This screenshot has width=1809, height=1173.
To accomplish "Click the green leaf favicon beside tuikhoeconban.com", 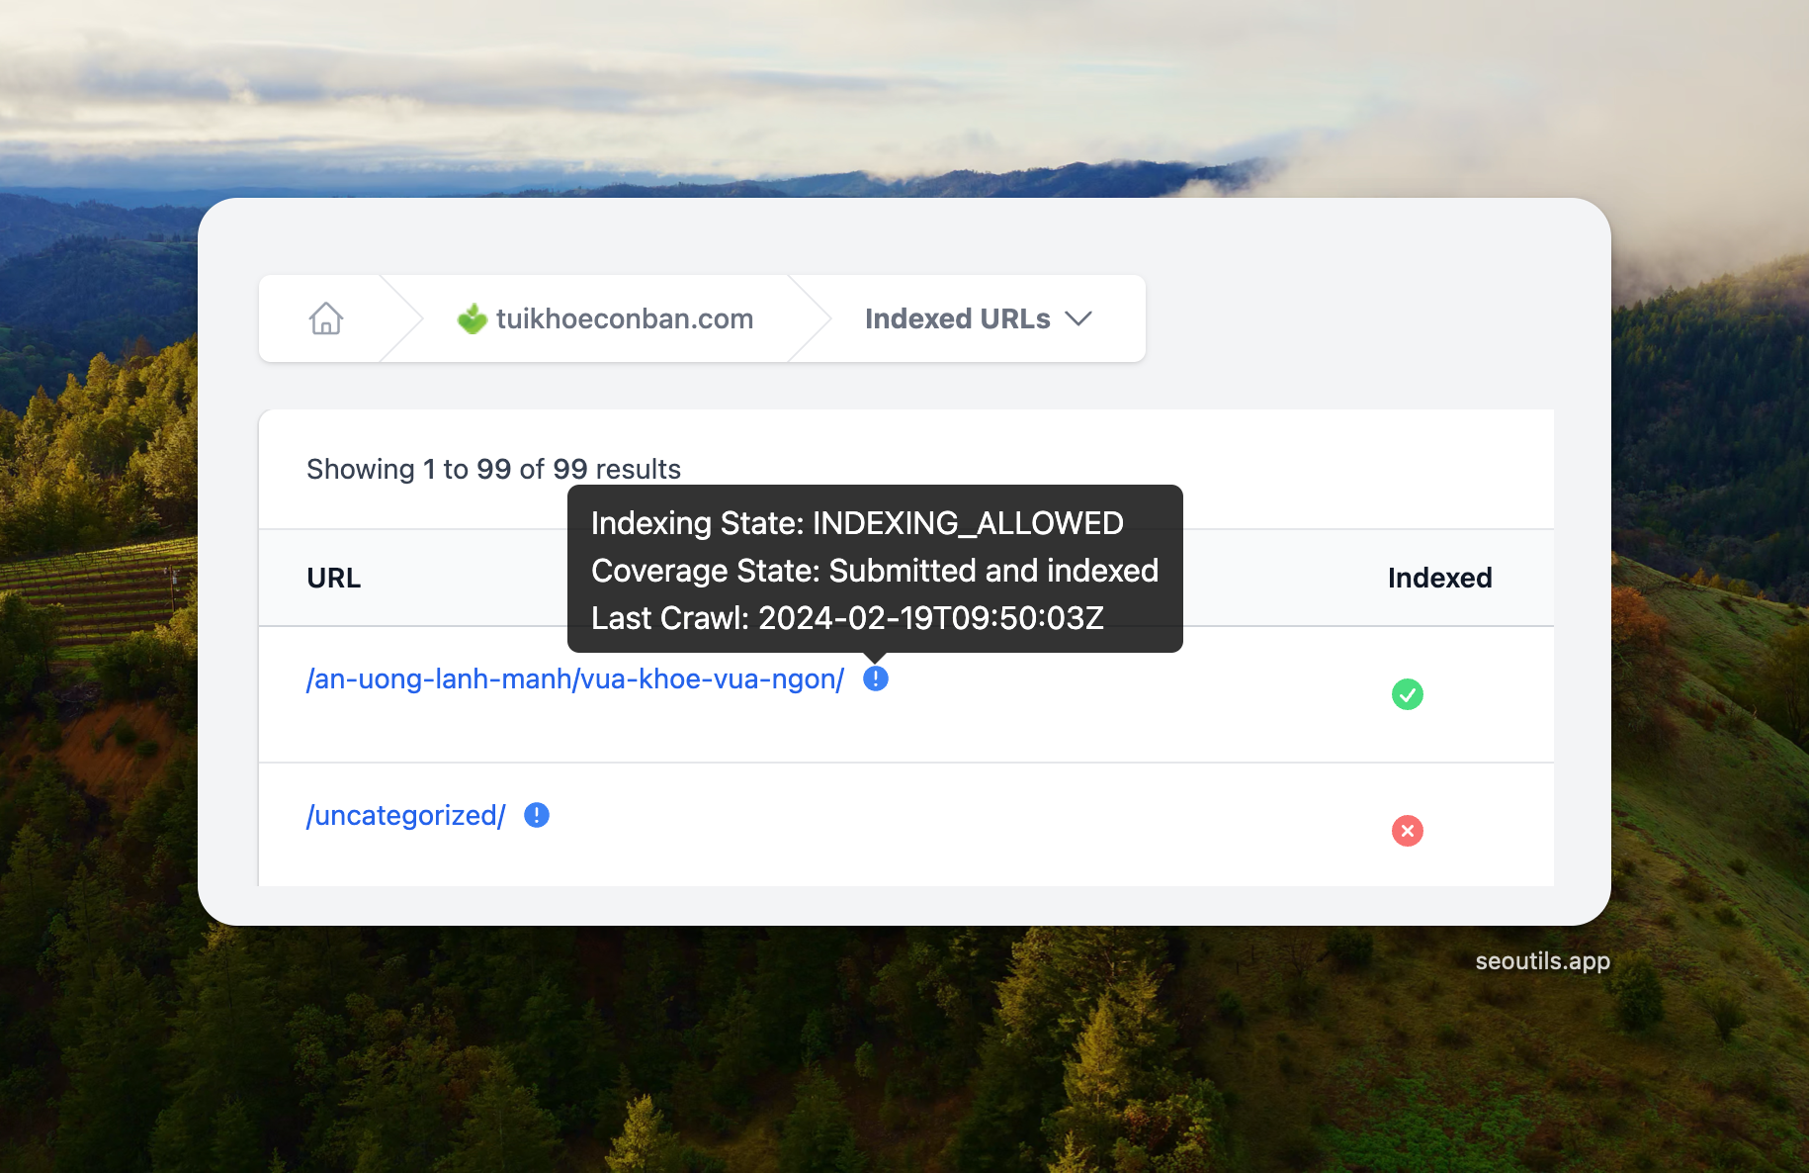I will pos(473,318).
